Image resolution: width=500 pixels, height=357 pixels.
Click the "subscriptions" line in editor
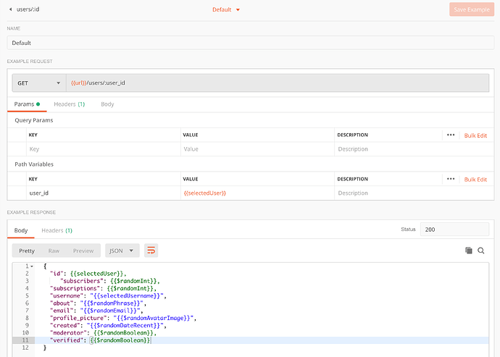click(x=103, y=288)
